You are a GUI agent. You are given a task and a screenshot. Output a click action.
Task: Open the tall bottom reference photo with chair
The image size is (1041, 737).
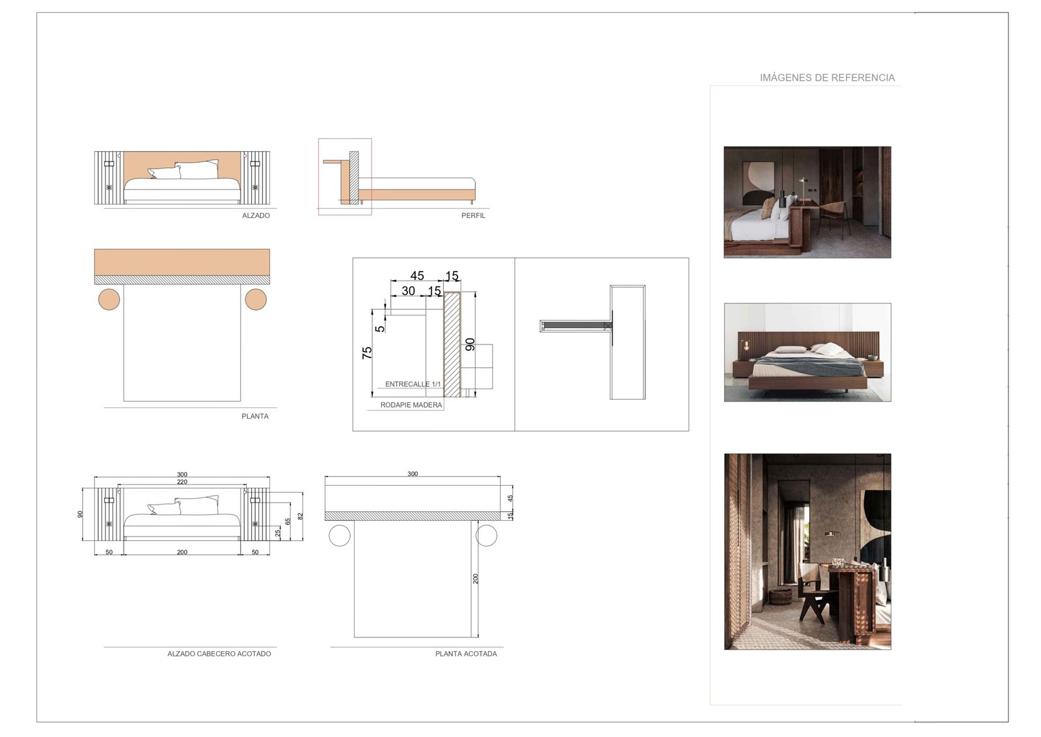(x=807, y=551)
